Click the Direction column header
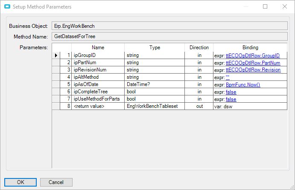This screenshot has width=295, height=190. tap(199, 47)
